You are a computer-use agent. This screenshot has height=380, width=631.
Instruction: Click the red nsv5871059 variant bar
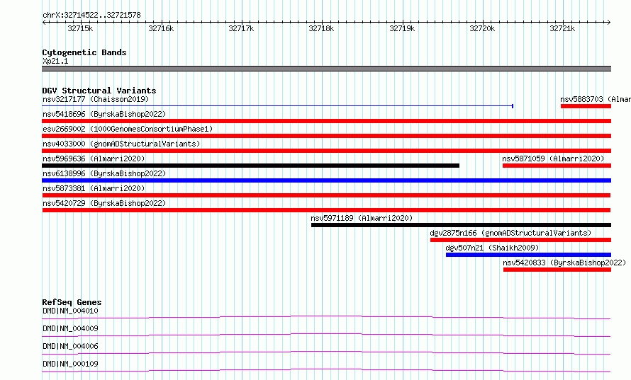(x=557, y=166)
